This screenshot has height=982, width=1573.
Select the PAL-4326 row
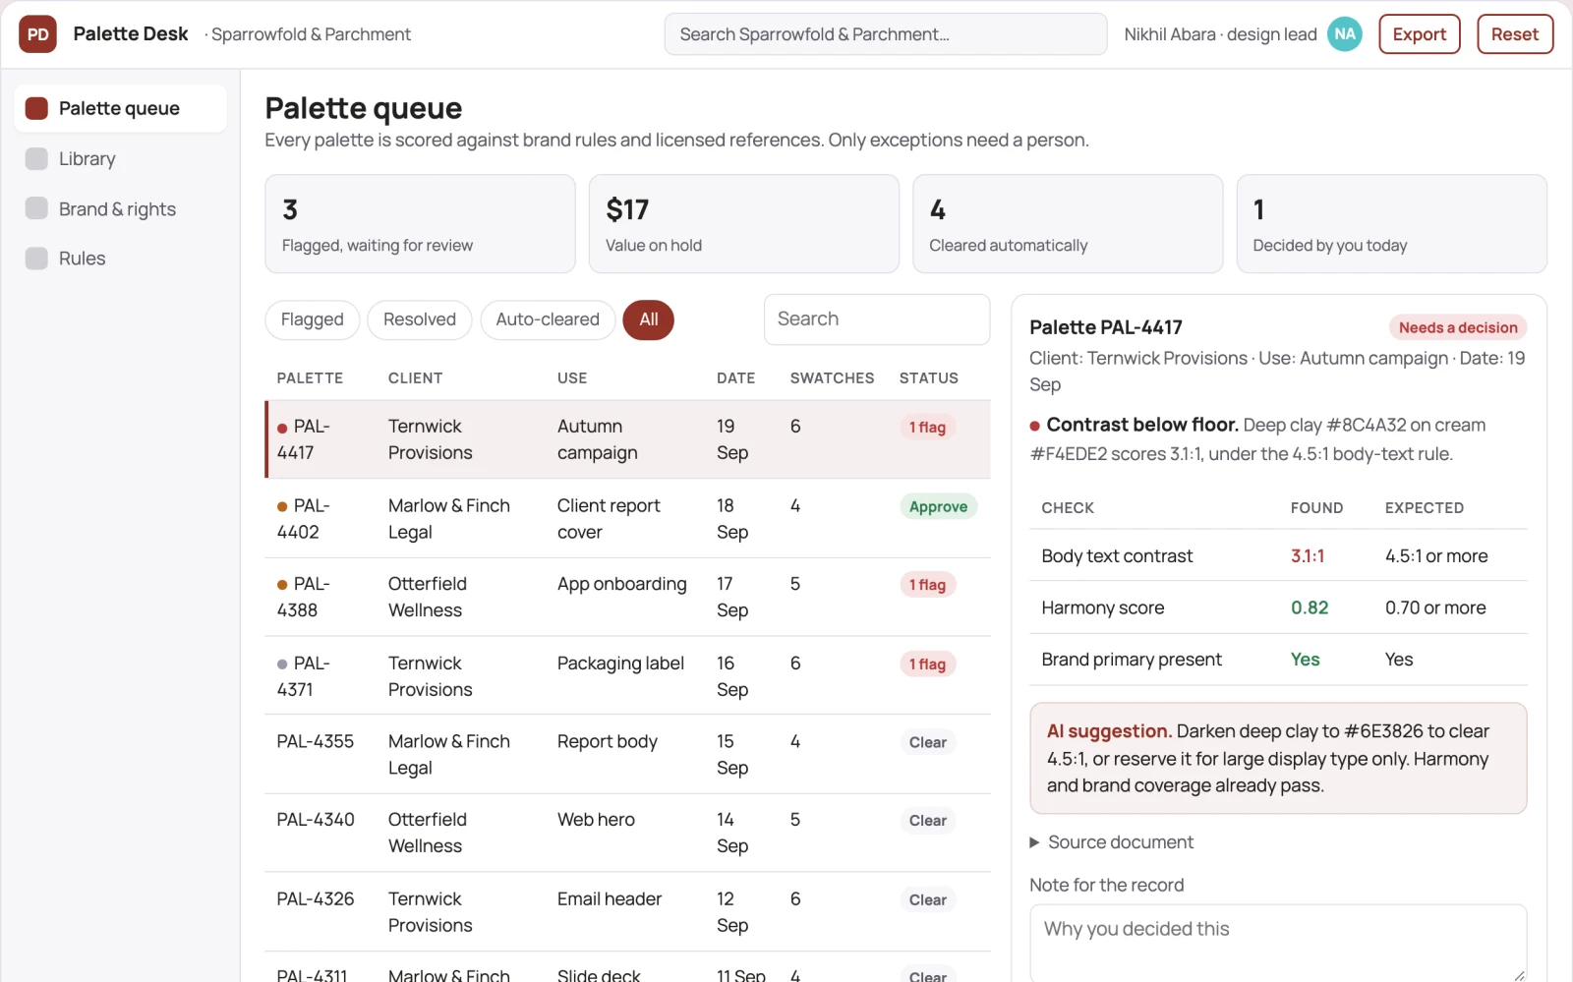627,912
